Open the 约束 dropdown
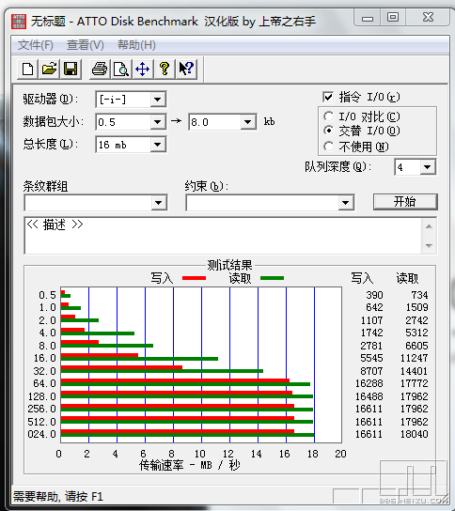 coord(345,203)
